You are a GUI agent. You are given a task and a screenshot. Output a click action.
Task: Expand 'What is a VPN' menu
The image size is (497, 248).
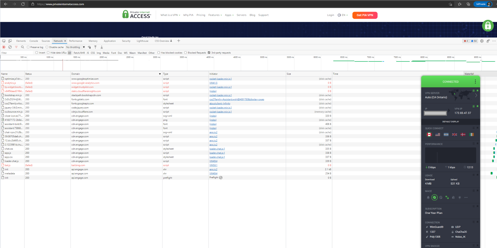pos(170,15)
